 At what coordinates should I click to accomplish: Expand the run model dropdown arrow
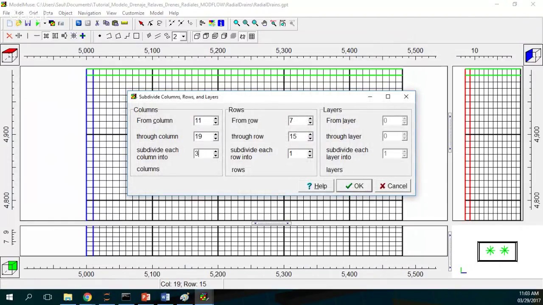(45, 23)
